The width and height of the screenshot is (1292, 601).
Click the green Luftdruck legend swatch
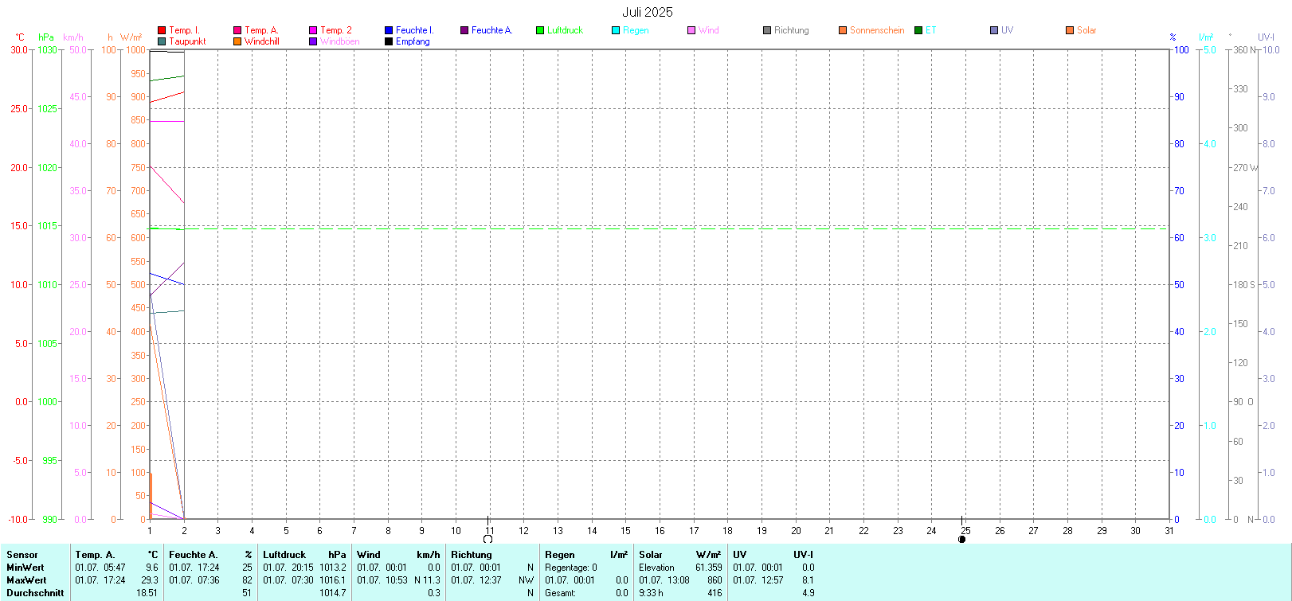(x=540, y=30)
